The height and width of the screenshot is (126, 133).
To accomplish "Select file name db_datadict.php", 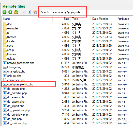I will pos(17,93).
